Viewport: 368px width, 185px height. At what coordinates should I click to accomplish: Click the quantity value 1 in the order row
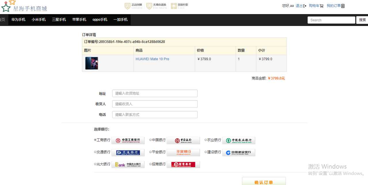pos(239,59)
